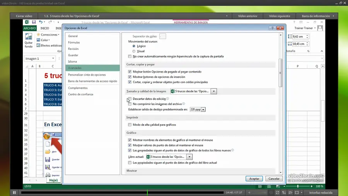Open dropdown arrow next to fullscreen icon

click(x=301, y=193)
